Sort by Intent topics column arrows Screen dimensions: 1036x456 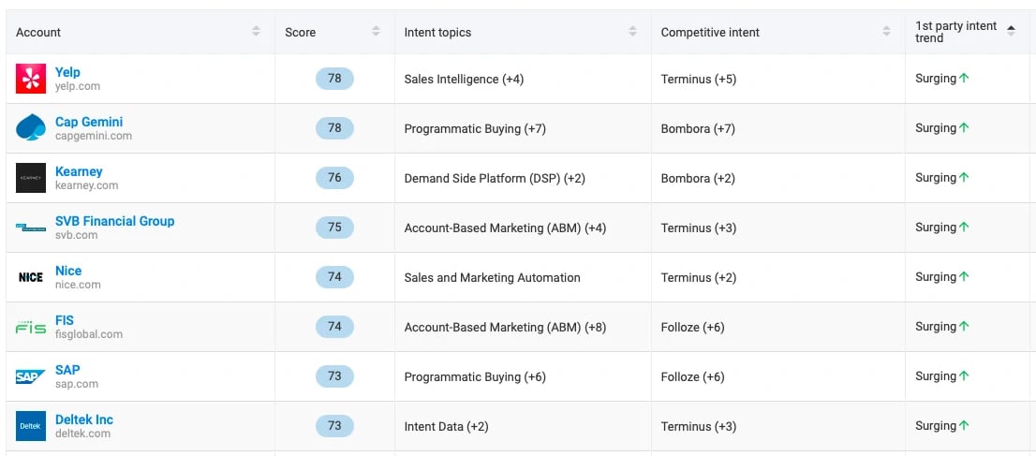[632, 31]
